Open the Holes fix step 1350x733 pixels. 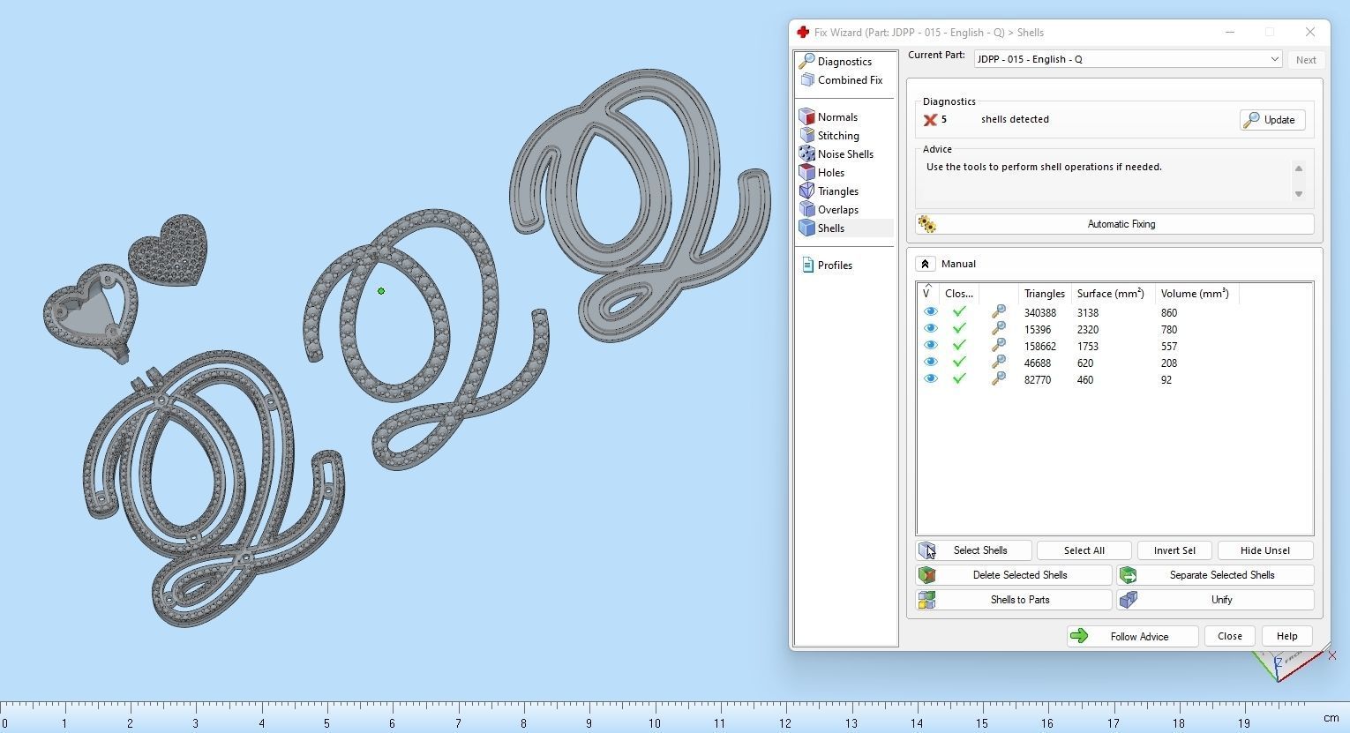[821, 172]
